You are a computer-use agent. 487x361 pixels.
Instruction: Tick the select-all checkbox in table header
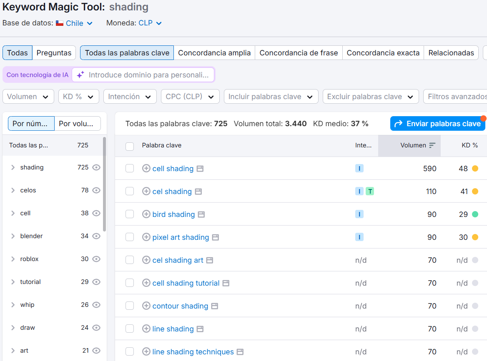(x=130, y=146)
